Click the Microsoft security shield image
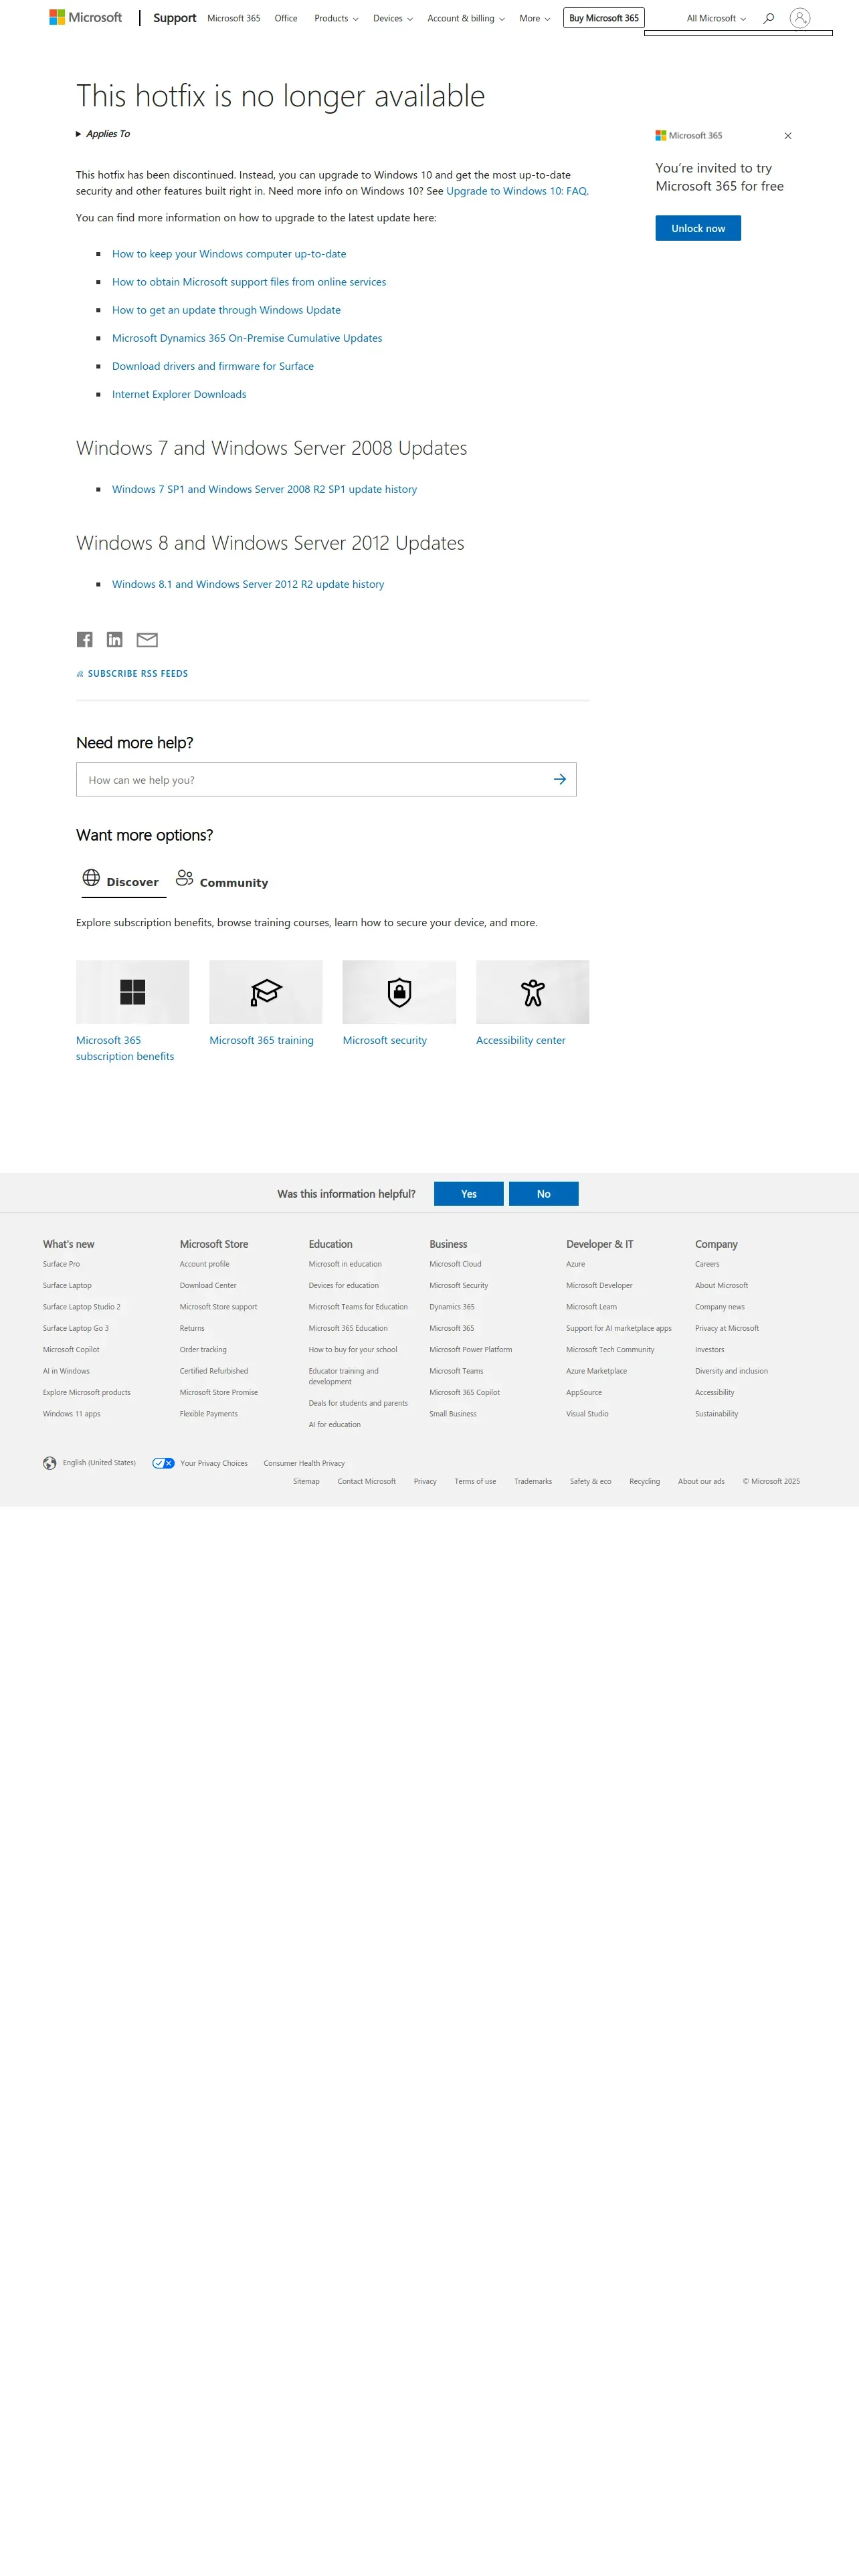Screen dimensions: 859x2576 tap(399, 992)
